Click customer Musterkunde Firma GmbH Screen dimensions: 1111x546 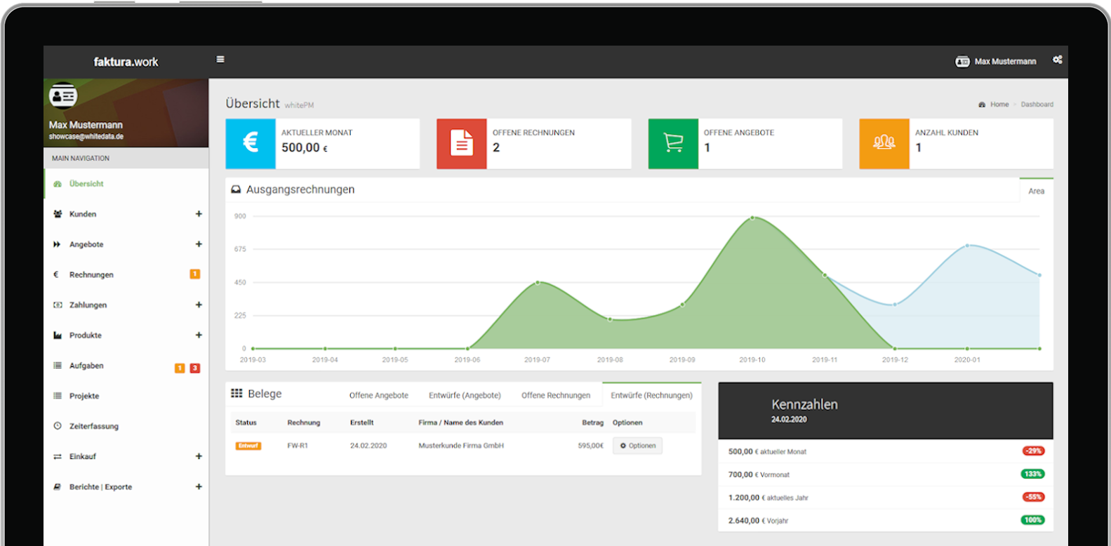click(x=461, y=446)
